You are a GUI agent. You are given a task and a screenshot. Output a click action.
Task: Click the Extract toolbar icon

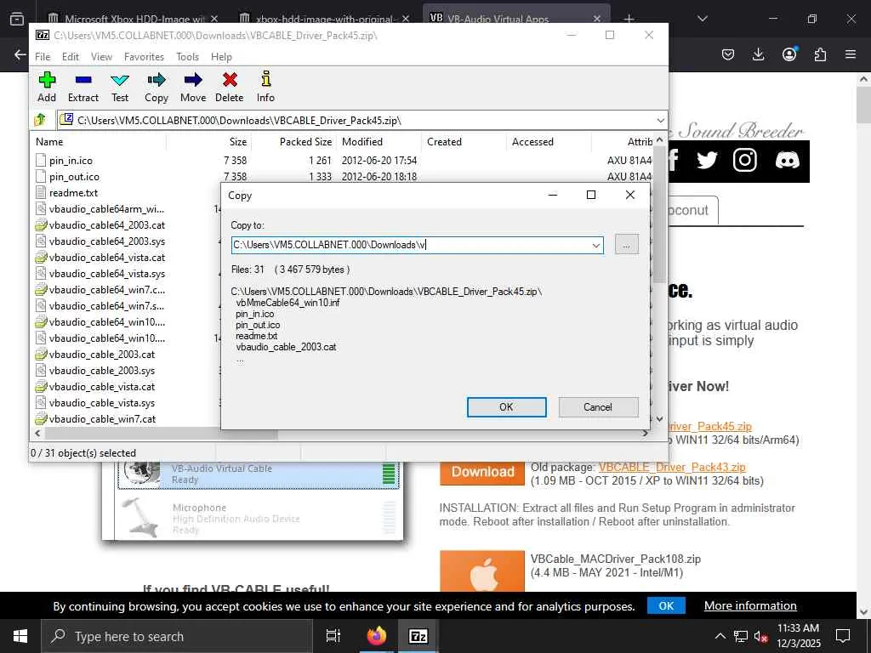tap(83, 87)
